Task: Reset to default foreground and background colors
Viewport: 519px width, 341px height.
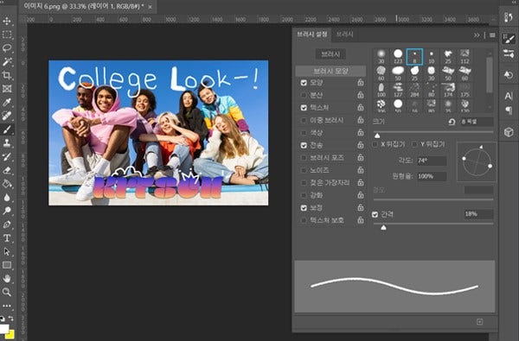Action: 3,319
